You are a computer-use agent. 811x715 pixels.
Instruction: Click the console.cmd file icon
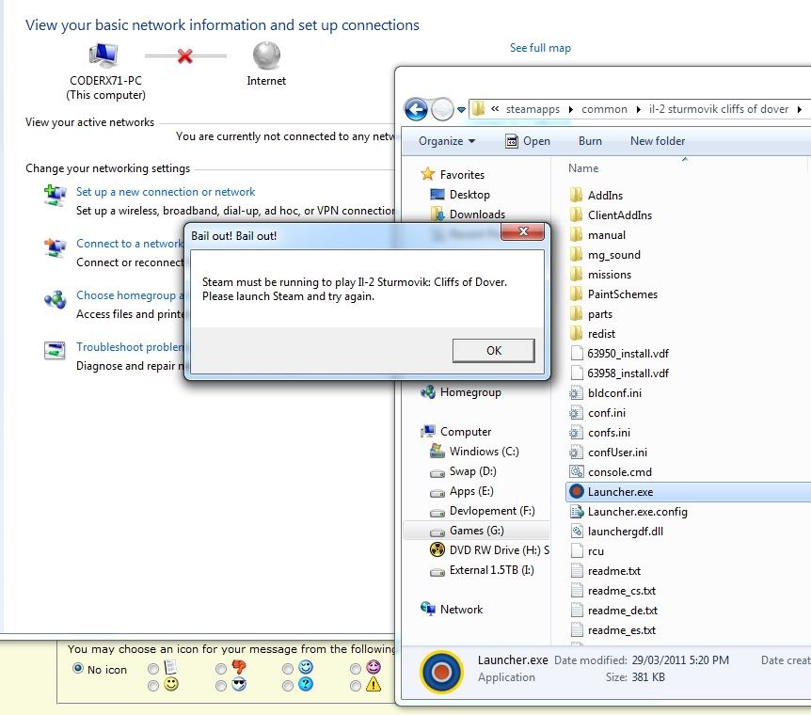(576, 472)
